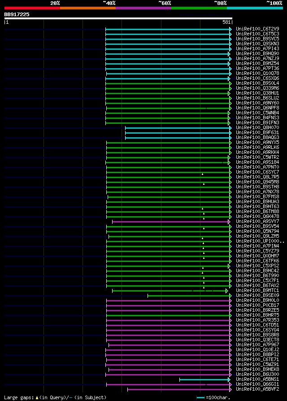
Task: Open hit UniRef100_B9SVC5 label
Action: (257, 39)
